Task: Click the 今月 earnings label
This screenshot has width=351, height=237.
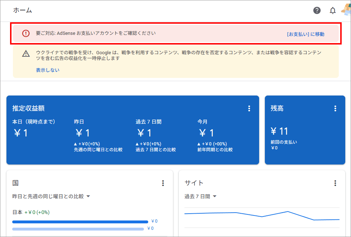Action: pyautogui.click(x=202, y=122)
